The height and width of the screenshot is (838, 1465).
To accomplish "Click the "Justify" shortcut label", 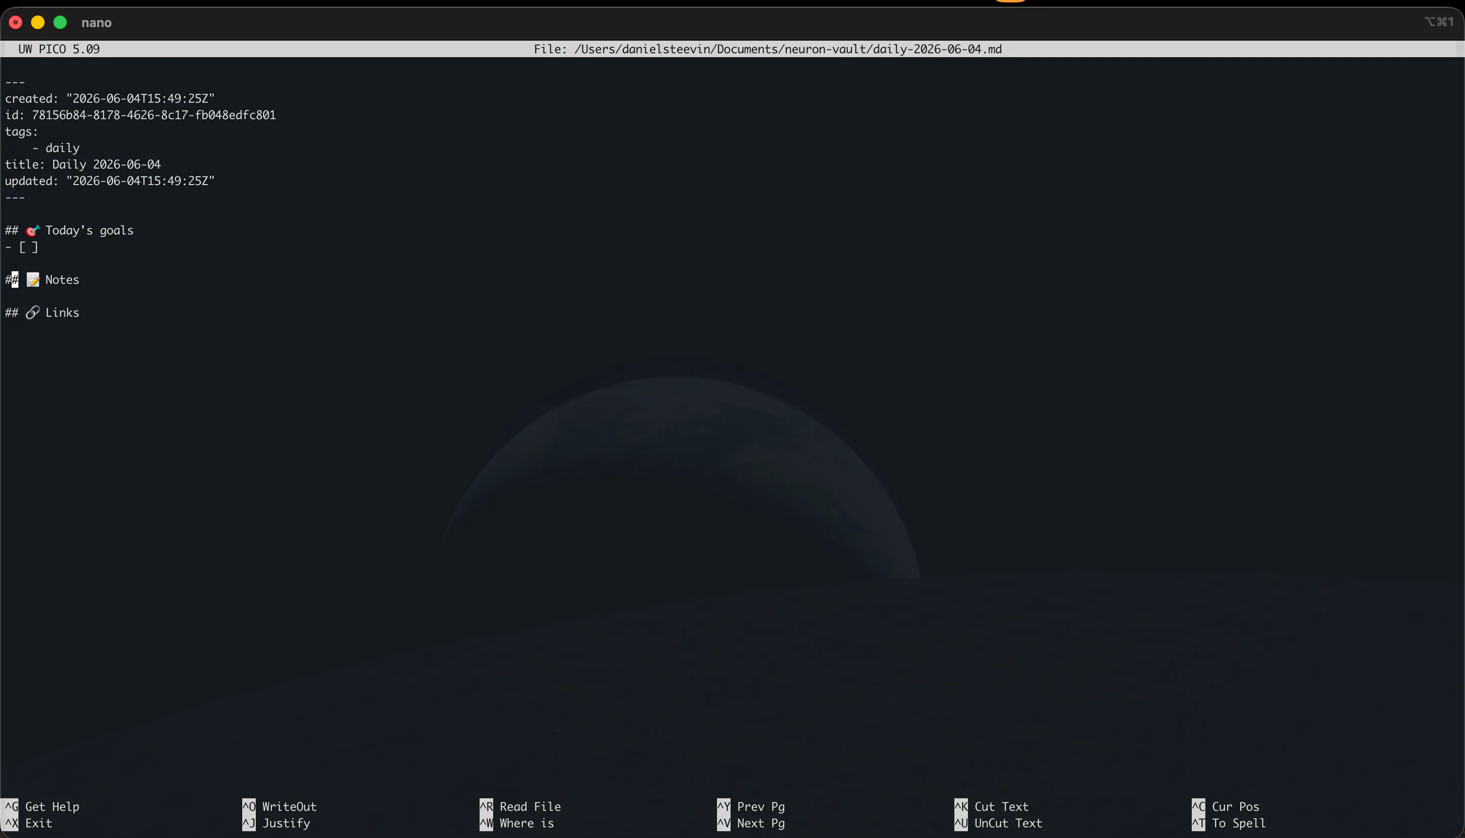I will coord(286,823).
